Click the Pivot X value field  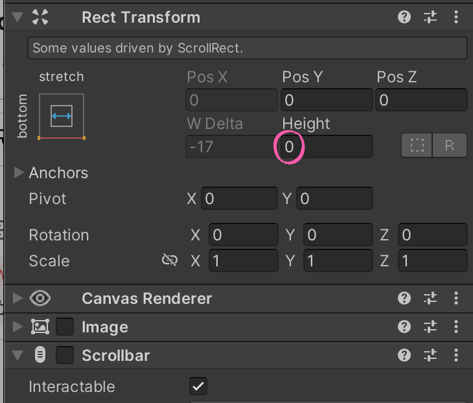coord(239,198)
